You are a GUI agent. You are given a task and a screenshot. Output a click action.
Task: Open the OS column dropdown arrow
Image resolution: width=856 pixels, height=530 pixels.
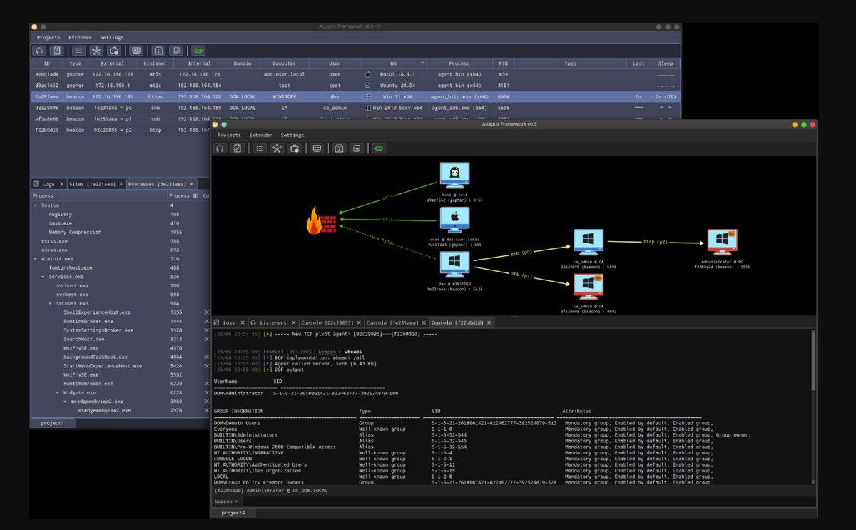point(422,63)
